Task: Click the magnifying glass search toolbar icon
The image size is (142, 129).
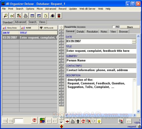Action: pyautogui.click(x=5, y=16)
